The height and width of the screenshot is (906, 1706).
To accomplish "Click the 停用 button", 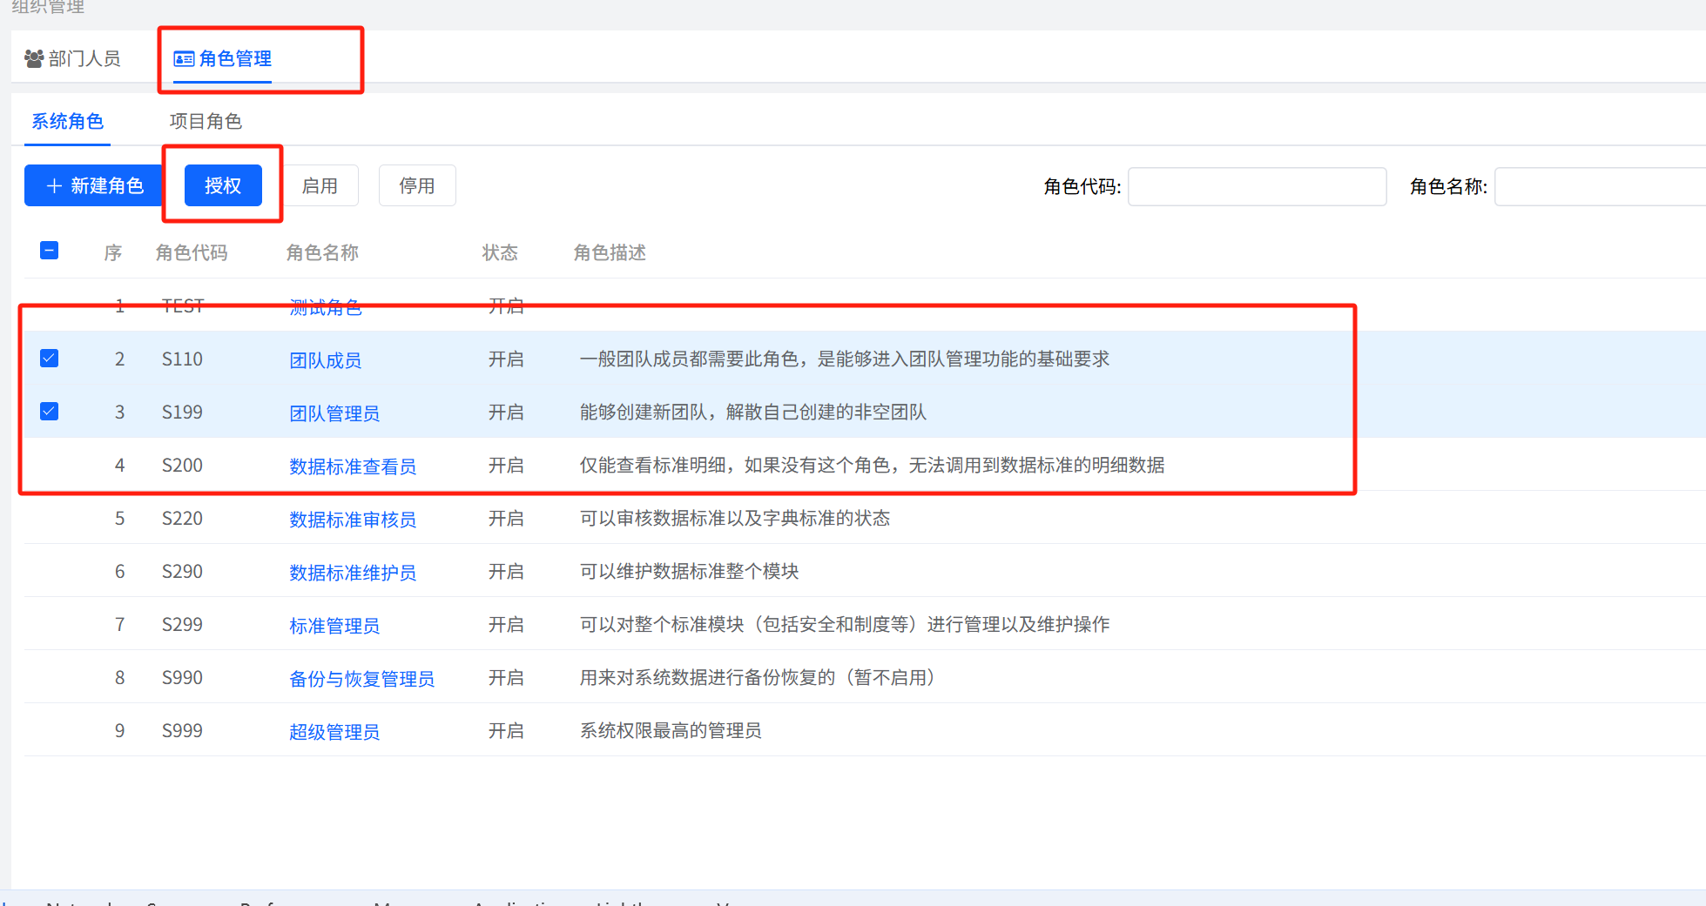I will 416,185.
